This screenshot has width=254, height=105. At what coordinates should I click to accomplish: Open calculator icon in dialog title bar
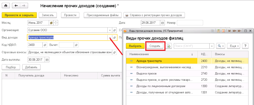click(x=218, y=31)
